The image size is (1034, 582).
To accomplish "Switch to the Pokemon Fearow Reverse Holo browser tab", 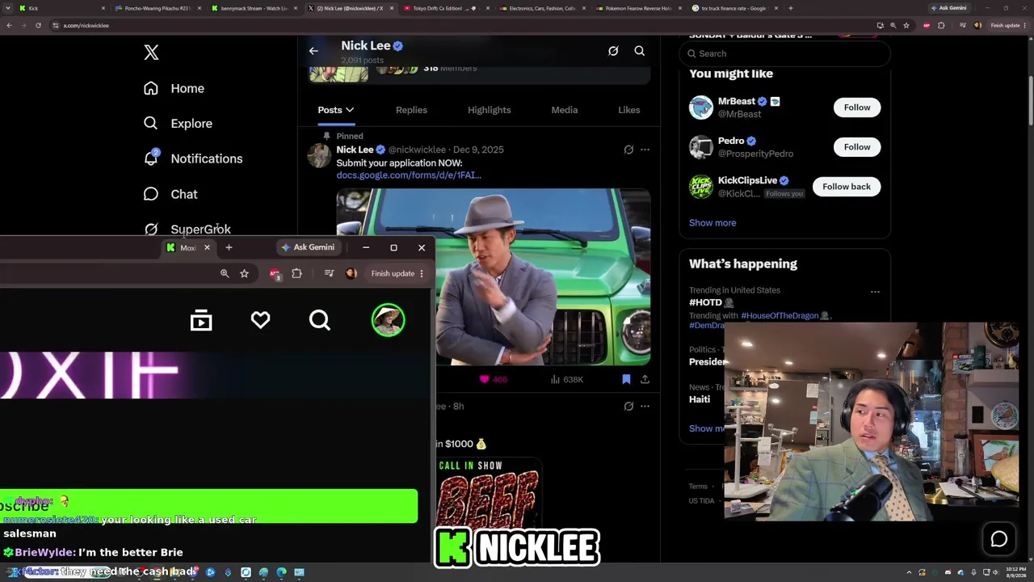I will (x=638, y=8).
